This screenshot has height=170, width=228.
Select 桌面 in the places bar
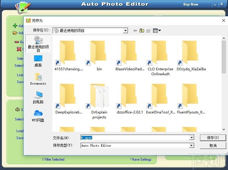38,61
